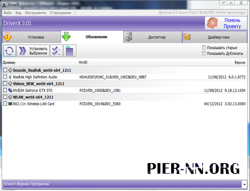Expand the DriverX Журнал Программы dropdown arrow
Image resolution: width=250 pixels, height=191 pixels.
click(244, 185)
